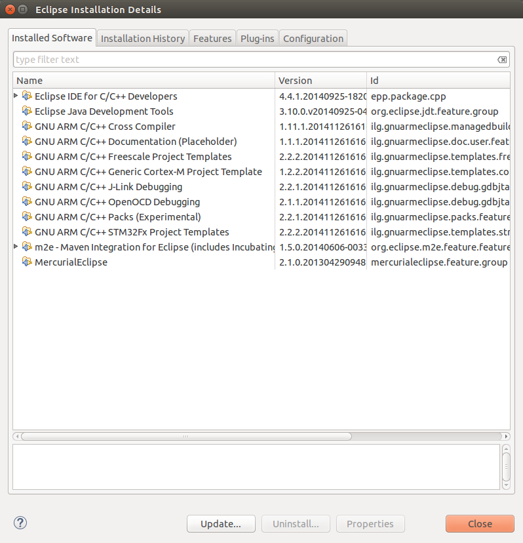Go to the Features tab

coord(212,39)
